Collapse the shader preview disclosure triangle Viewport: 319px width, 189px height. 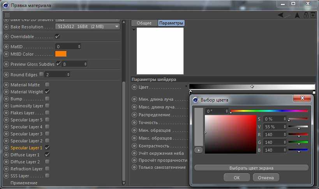click(134, 30)
